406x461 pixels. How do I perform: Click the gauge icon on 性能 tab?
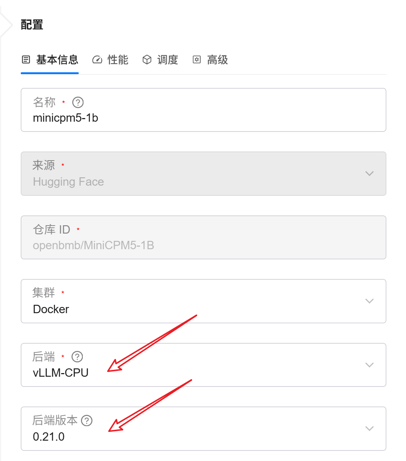[x=97, y=60]
